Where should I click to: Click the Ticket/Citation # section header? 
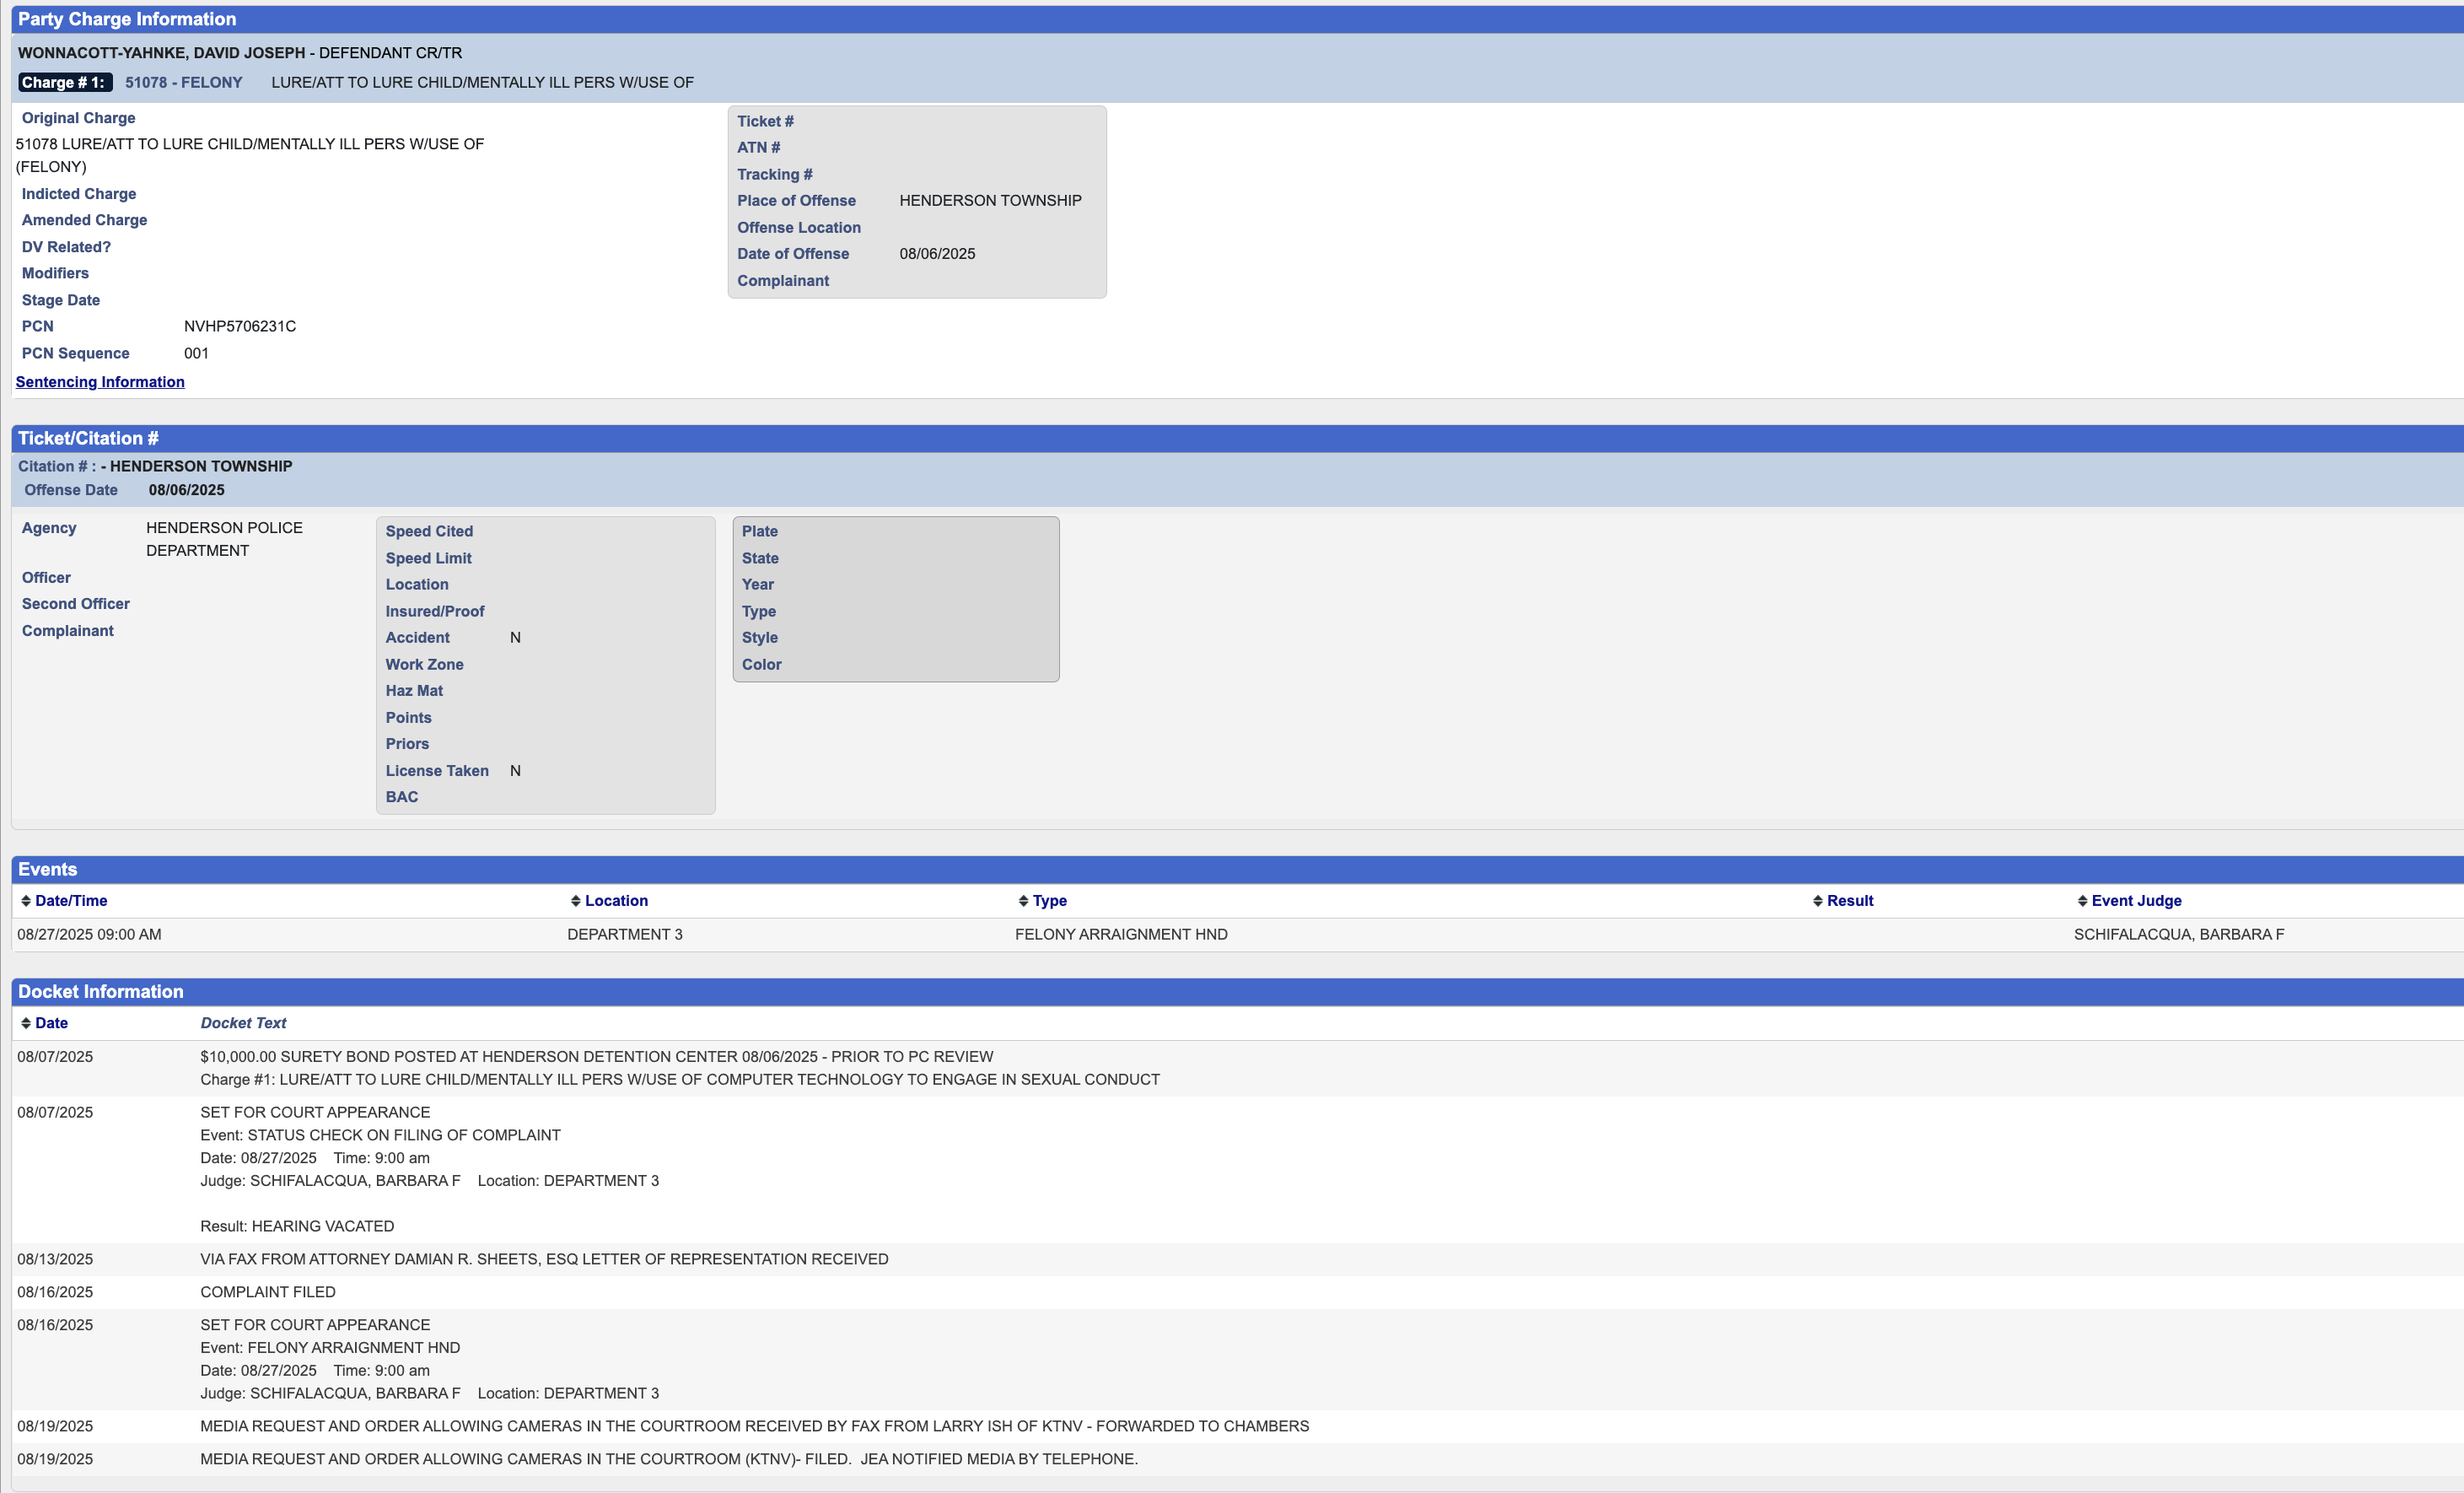click(x=88, y=438)
